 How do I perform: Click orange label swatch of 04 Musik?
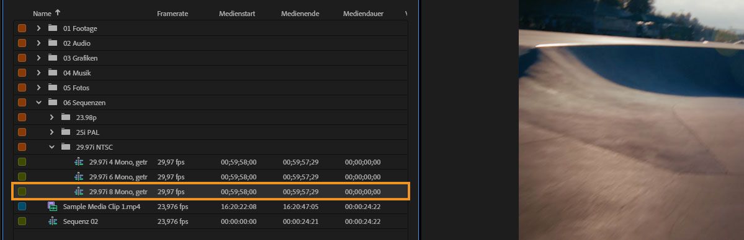click(x=22, y=73)
